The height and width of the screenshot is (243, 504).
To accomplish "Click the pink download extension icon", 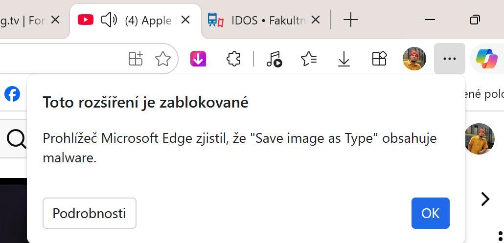I will point(198,59).
